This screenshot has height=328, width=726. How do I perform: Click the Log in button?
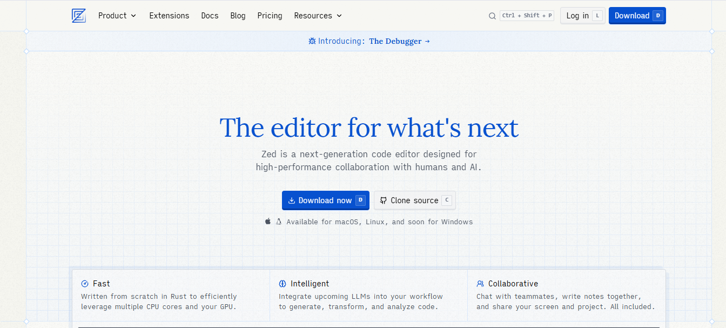pyautogui.click(x=583, y=16)
